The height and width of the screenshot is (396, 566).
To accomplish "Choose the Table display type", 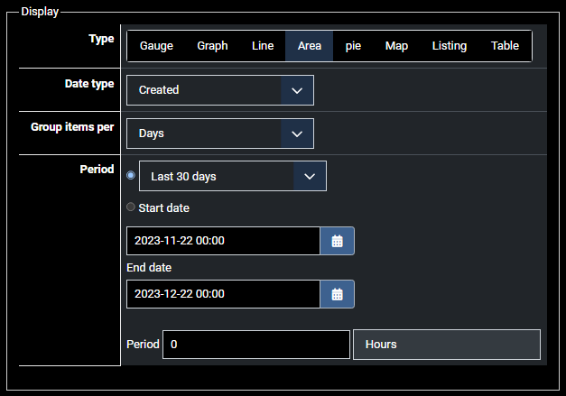I will click(x=505, y=46).
